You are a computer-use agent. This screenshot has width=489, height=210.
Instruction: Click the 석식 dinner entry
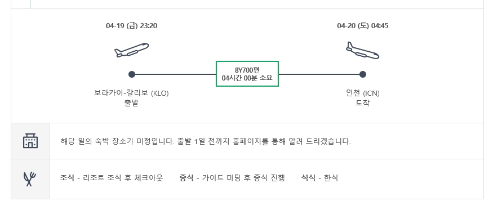(x=319, y=178)
